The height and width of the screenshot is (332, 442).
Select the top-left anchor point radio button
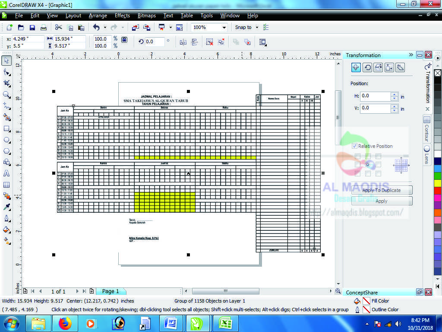tap(358, 155)
